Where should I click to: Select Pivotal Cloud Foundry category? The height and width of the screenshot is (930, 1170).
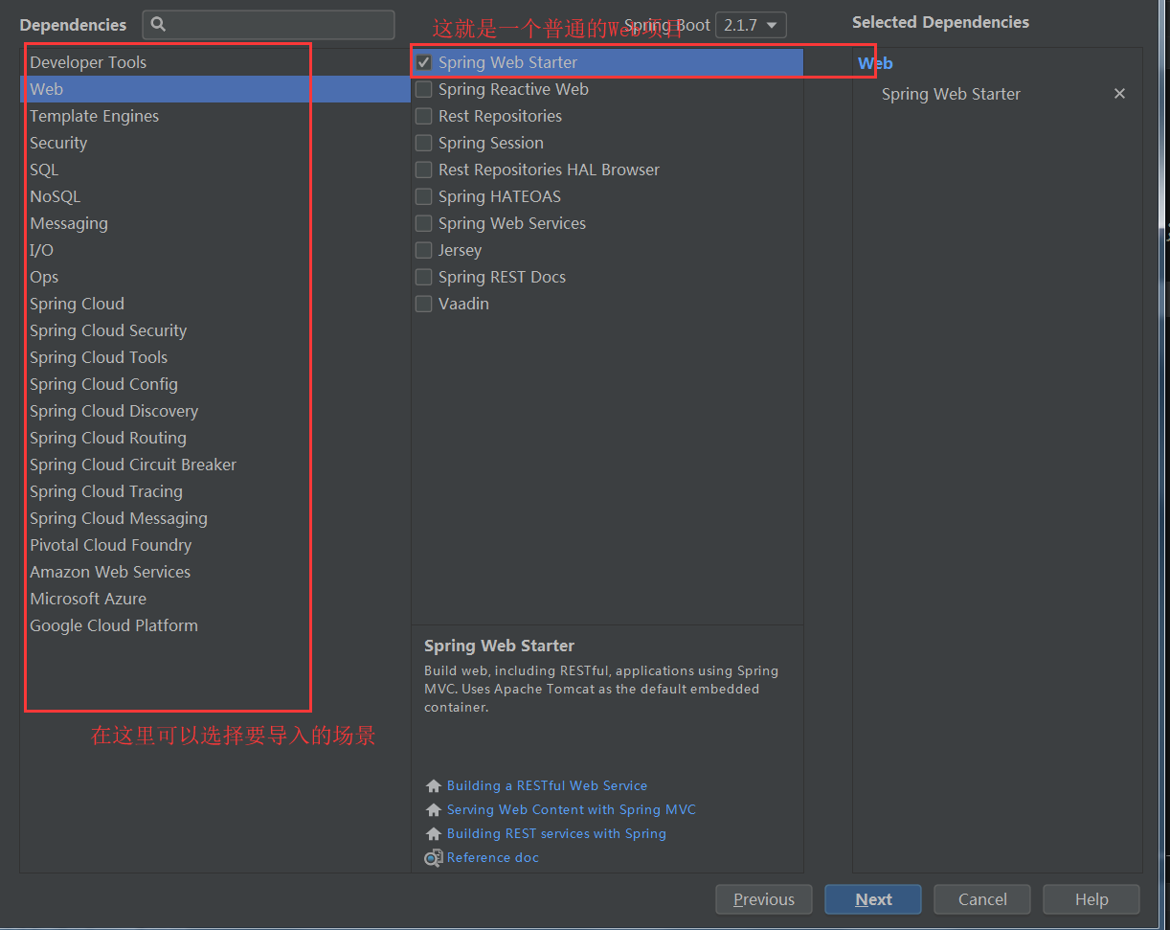point(215,545)
